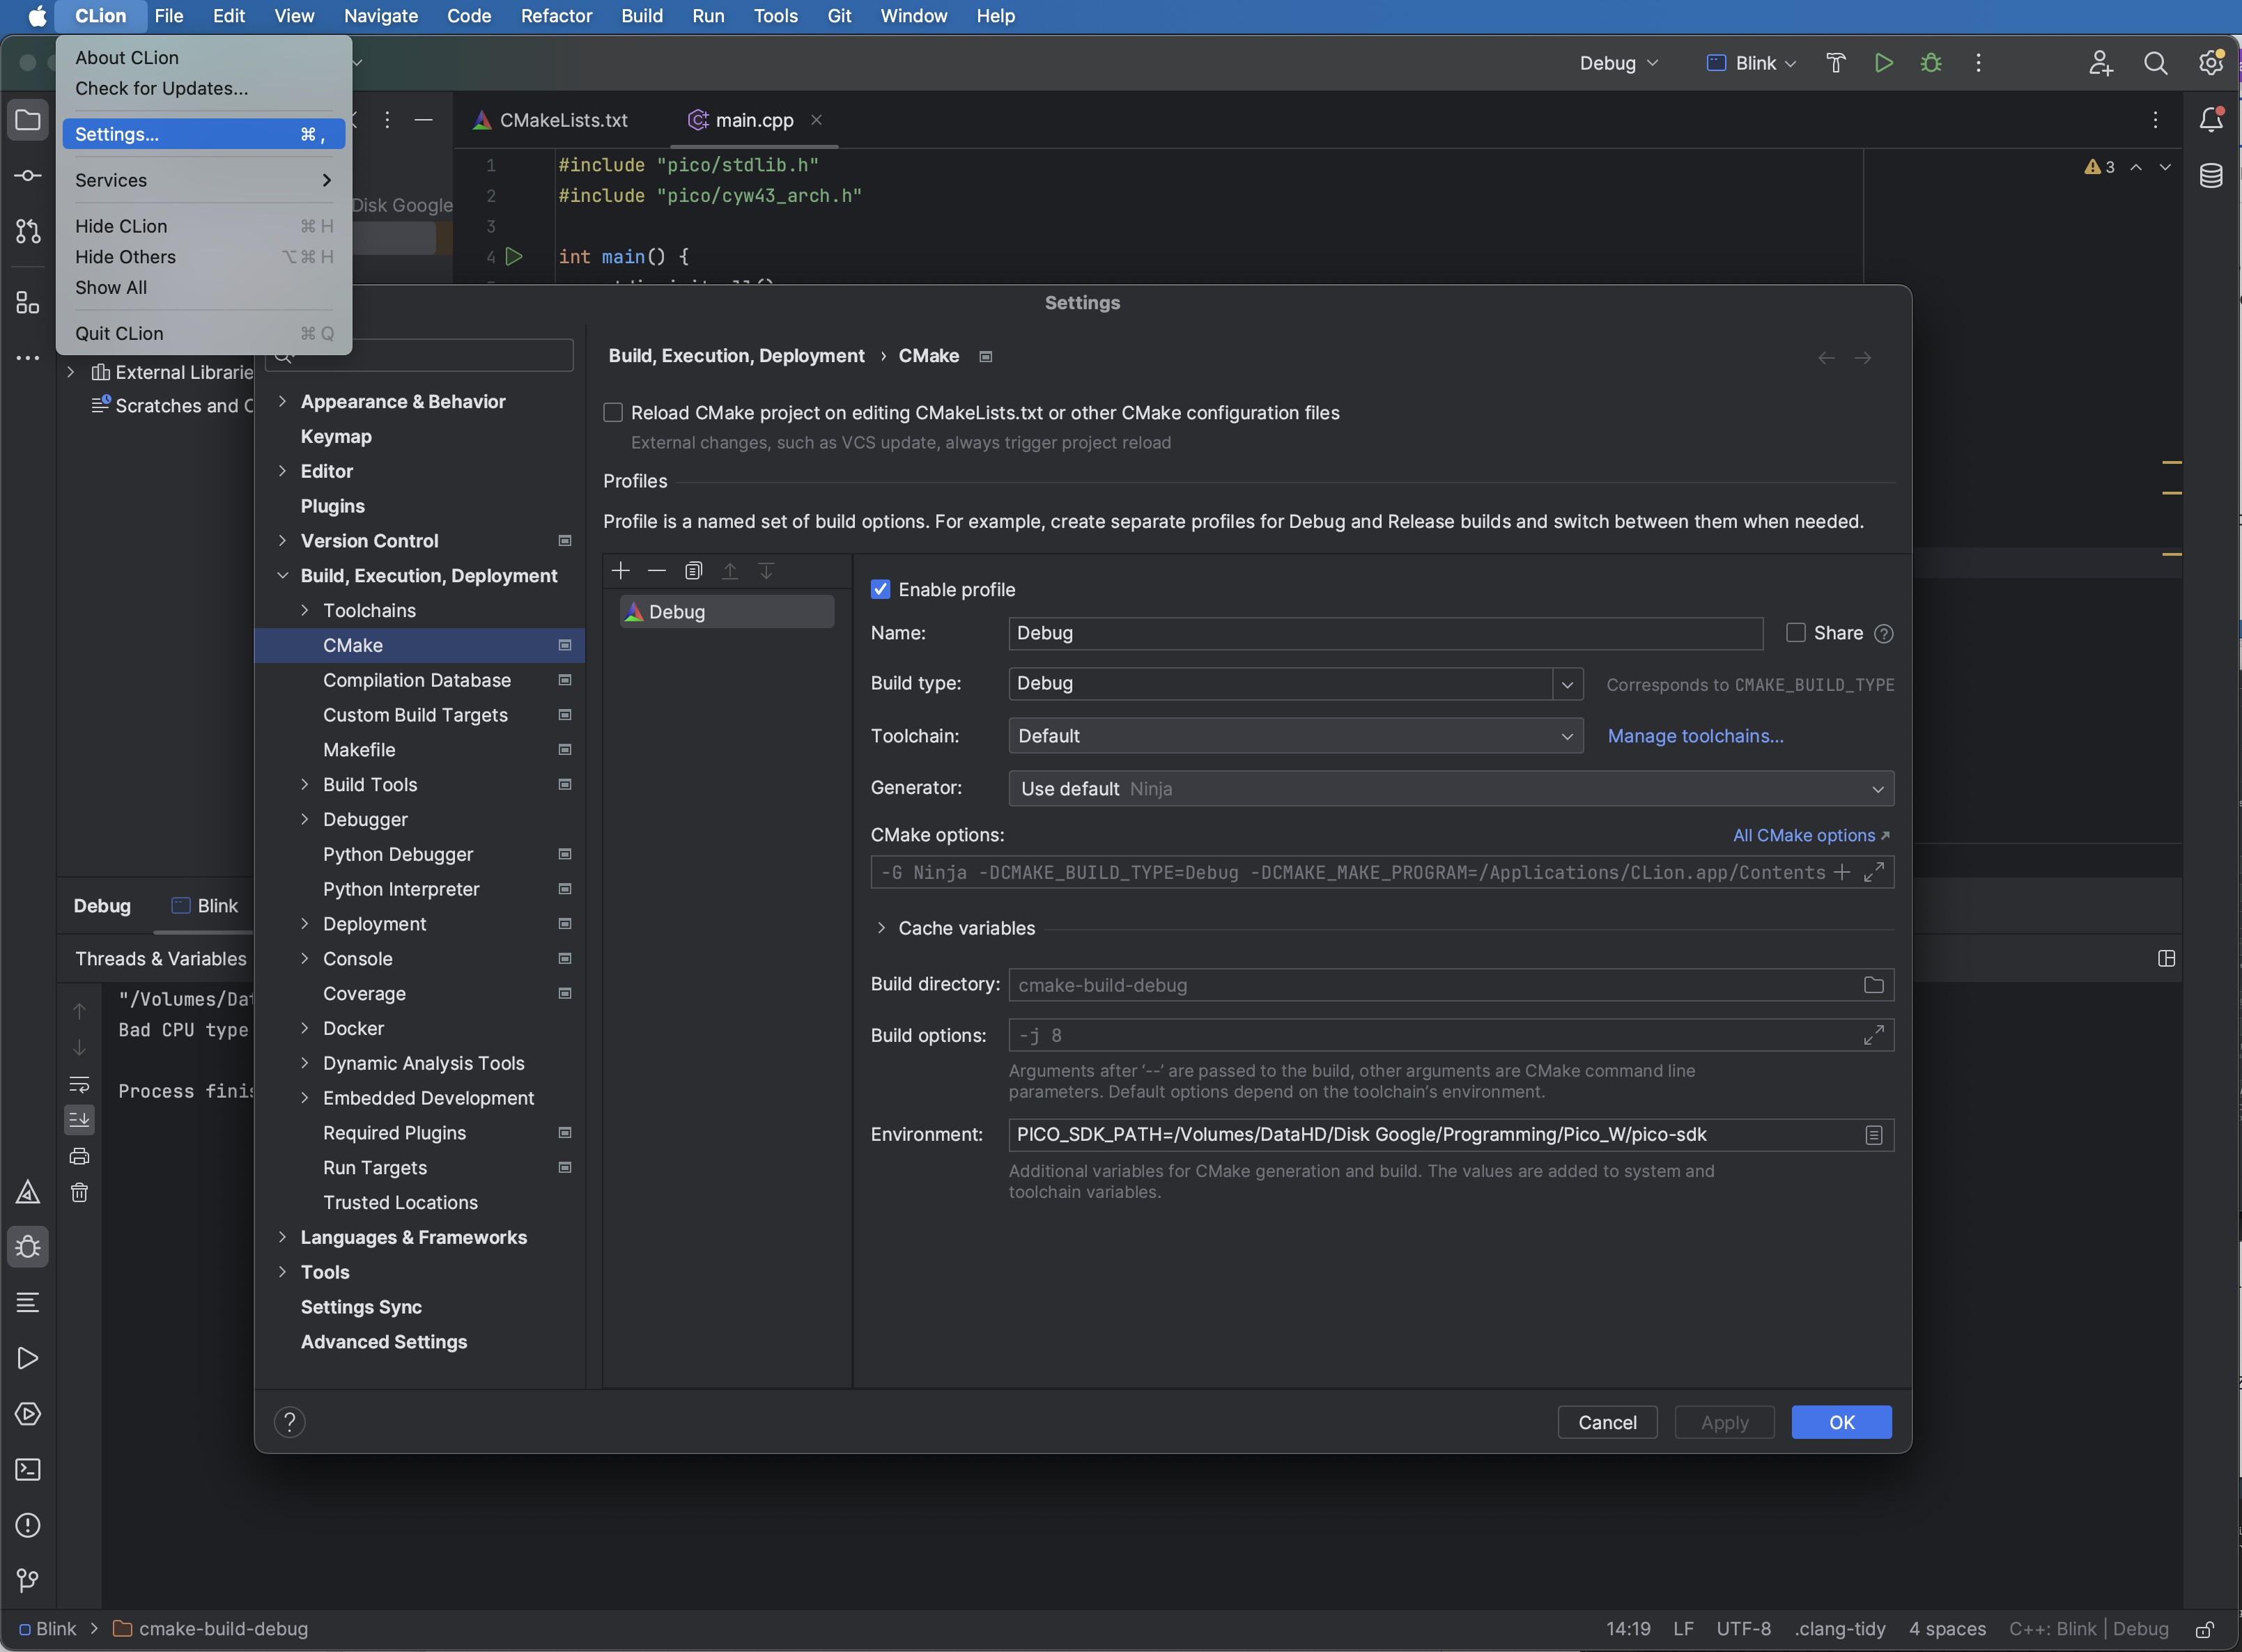The height and width of the screenshot is (1652, 2242).
Task: Open Manage toolchains... link
Action: [x=1695, y=736]
